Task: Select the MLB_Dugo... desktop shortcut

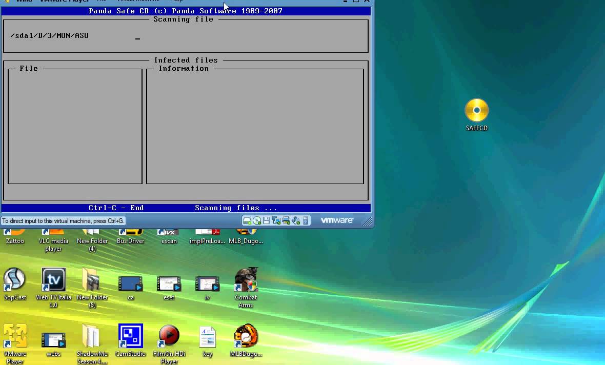Action: tap(246, 236)
